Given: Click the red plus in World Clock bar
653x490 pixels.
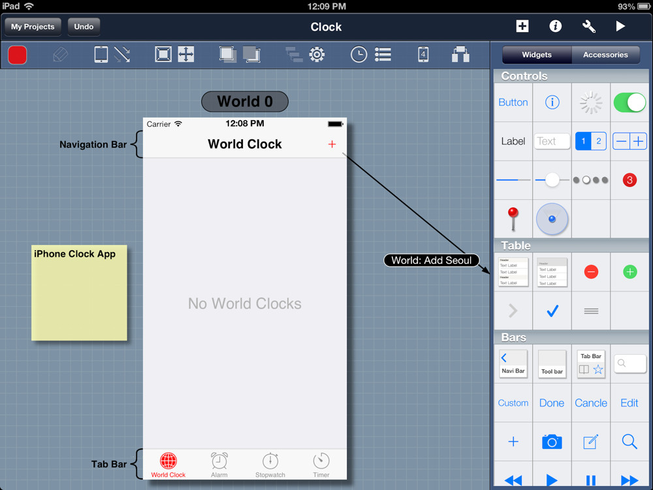Looking at the screenshot, I should point(332,144).
